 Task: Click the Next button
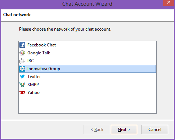(x=124, y=130)
